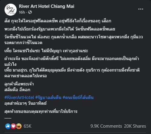This screenshot has height=134, width=151.
Task: Open River Art Hotel Chiang Mai page name
Action: (47, 6)
